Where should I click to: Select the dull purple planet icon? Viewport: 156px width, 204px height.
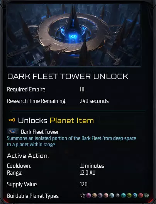(x=100, y=195)
